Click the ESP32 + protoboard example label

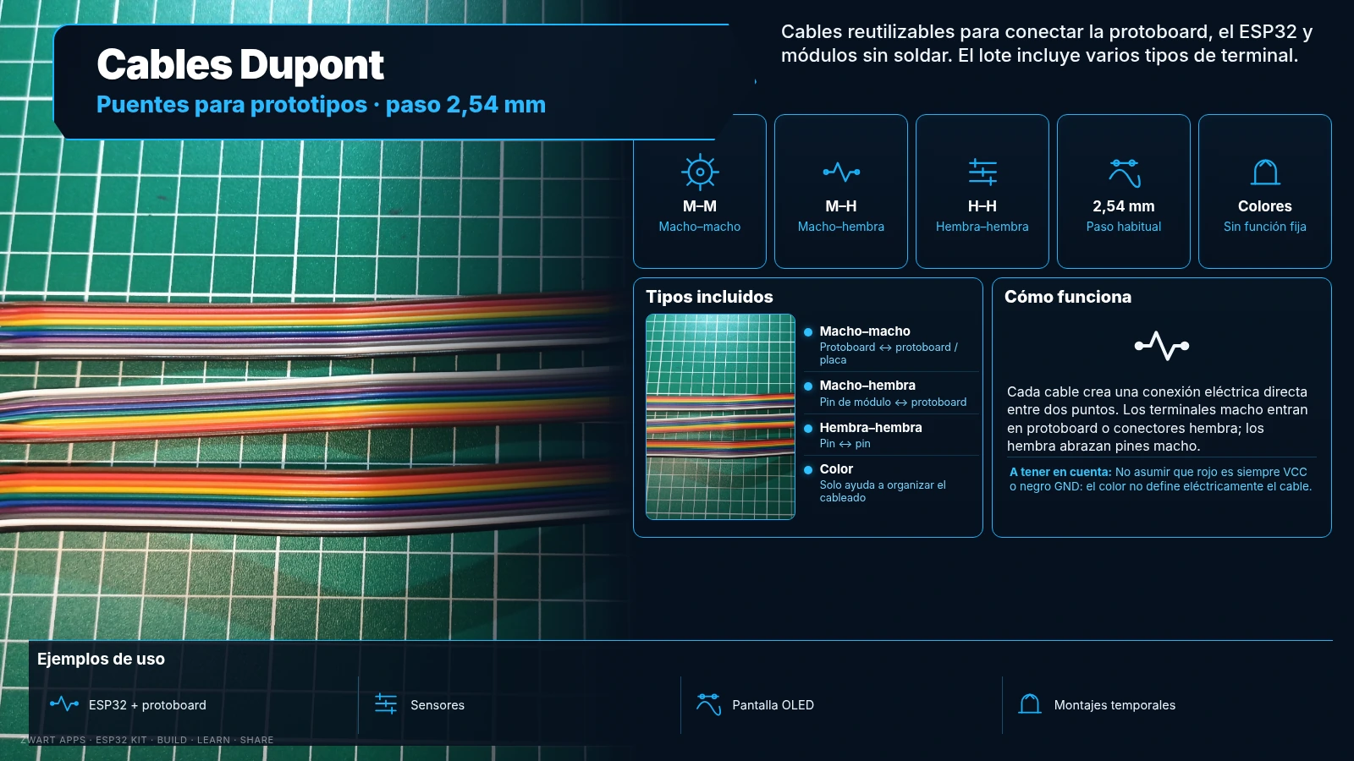[147, 705]
